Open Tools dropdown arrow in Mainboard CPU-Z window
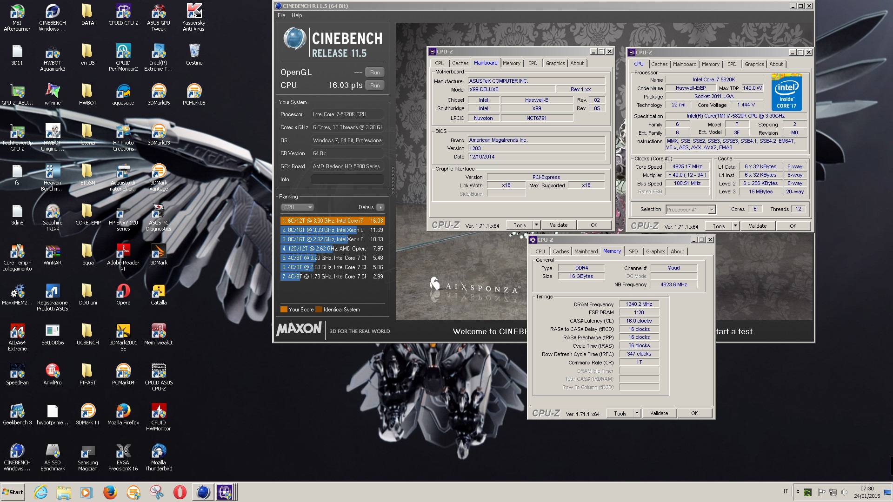893x502 pixels. click(536, 225)
